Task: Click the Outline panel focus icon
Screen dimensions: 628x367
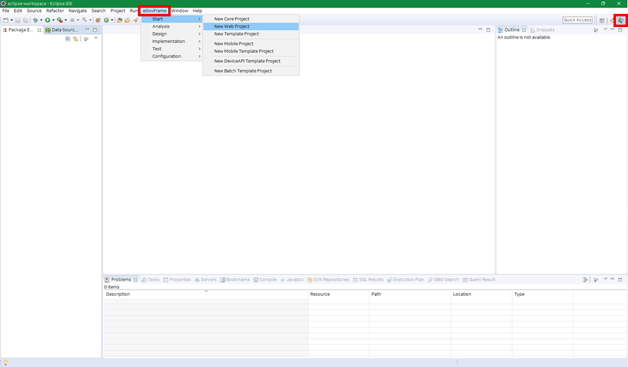Action: pyautogui.click(x=595, y=30)
